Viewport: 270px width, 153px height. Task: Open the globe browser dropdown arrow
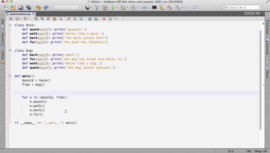91,8
